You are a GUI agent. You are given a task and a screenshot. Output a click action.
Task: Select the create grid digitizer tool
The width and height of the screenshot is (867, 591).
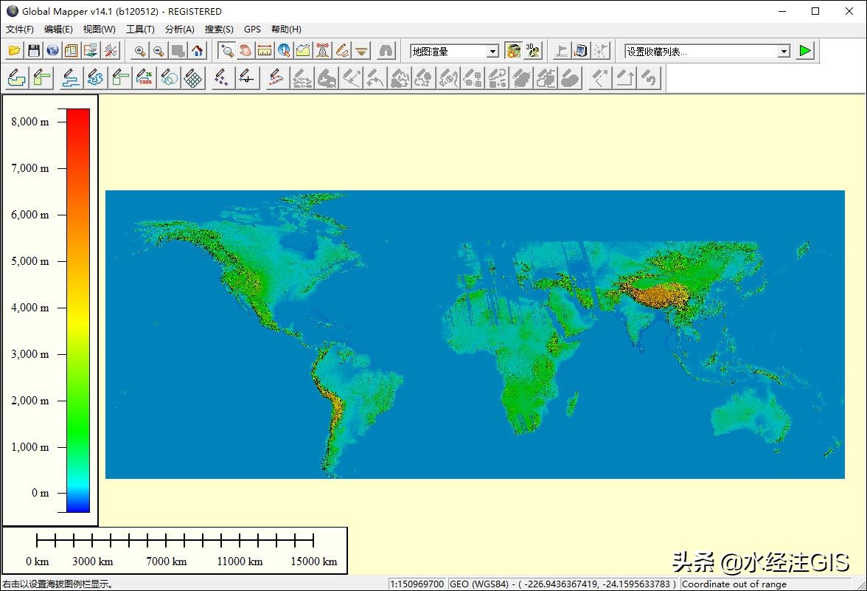click(193, 78)
